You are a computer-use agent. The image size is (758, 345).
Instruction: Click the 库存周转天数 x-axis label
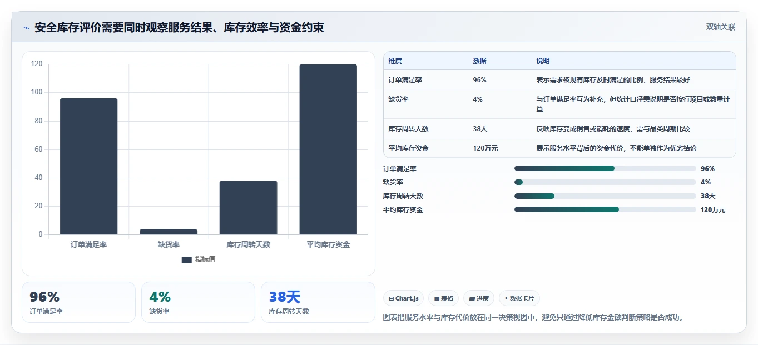point(248,244)
